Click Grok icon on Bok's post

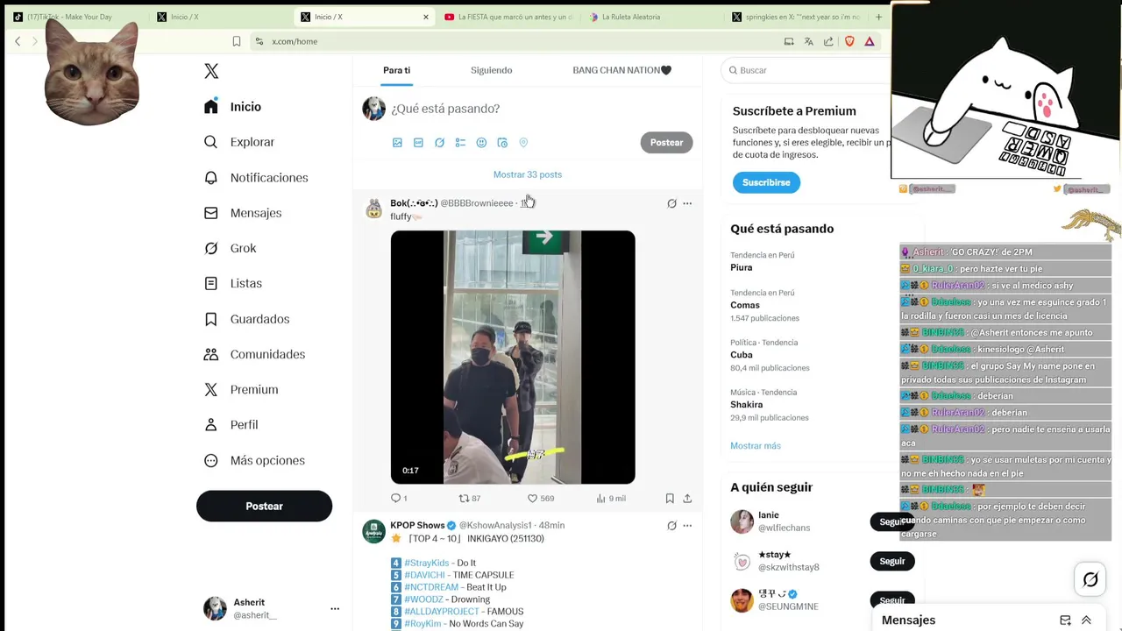tap(671, 203)
